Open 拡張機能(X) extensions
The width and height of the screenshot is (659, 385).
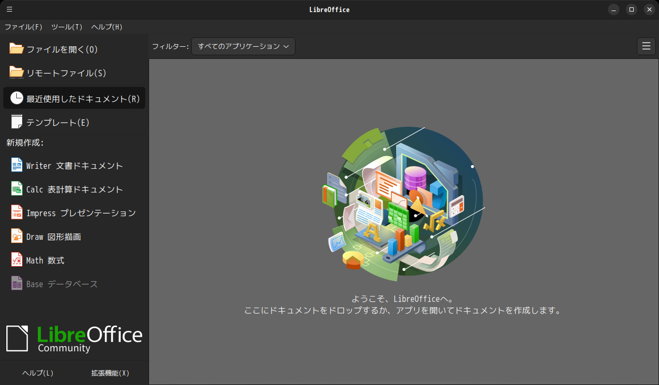click(x=110, y=373)
